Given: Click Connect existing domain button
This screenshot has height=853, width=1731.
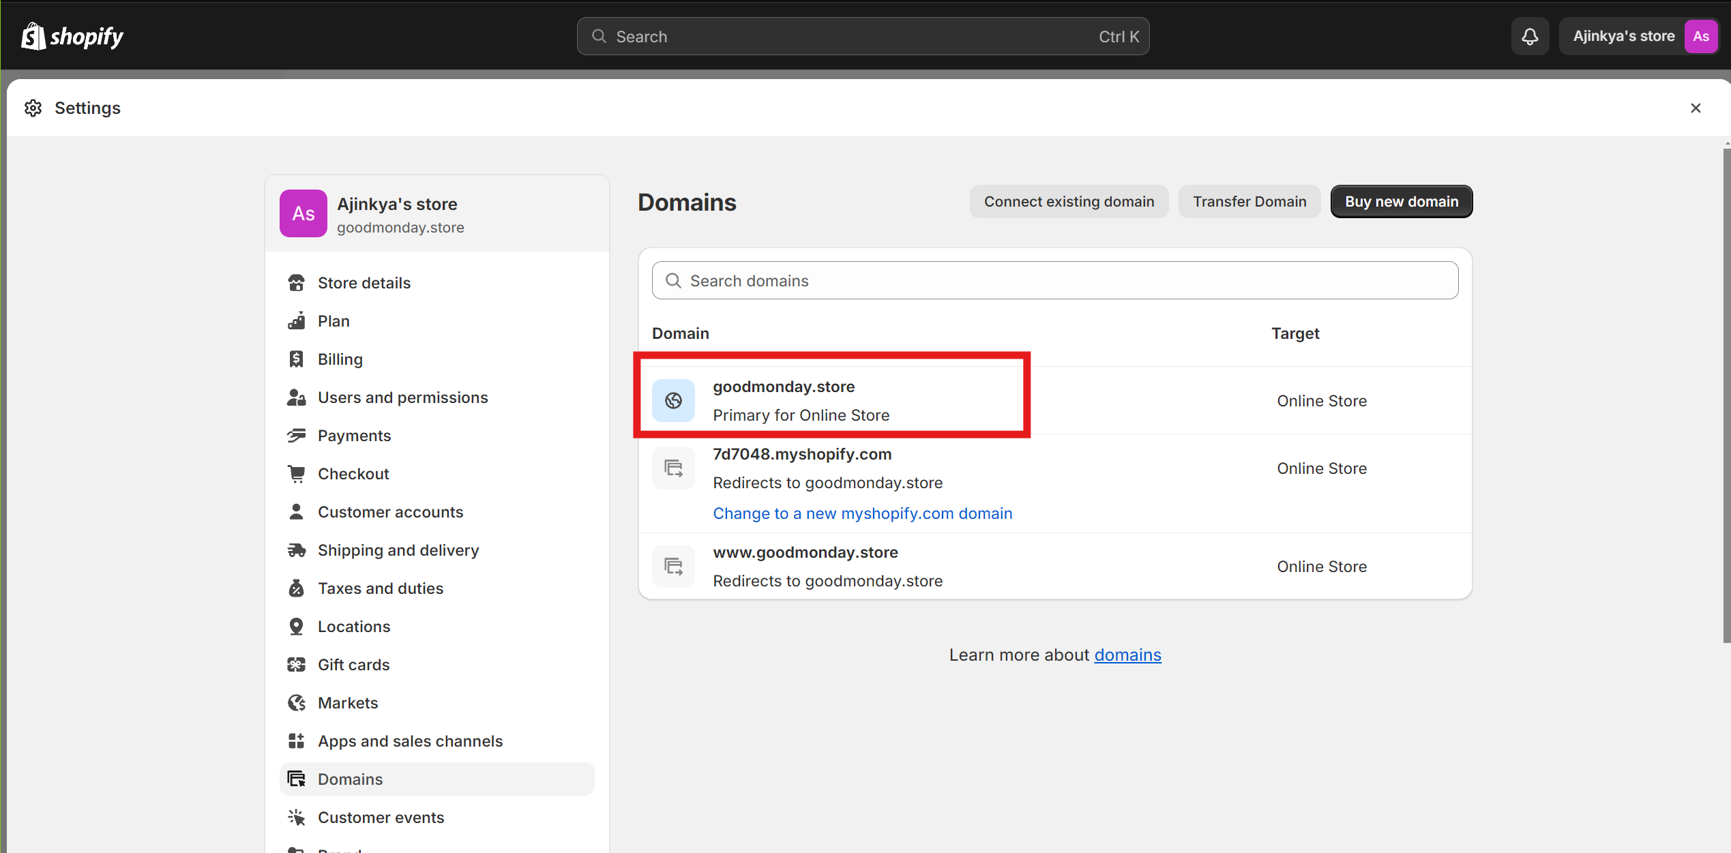Looking at the screenshot, I should point(1069,202).
